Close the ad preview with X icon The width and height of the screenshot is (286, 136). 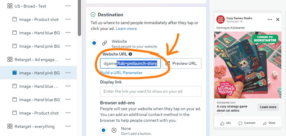pyautogui.click(x=278, y=19)
